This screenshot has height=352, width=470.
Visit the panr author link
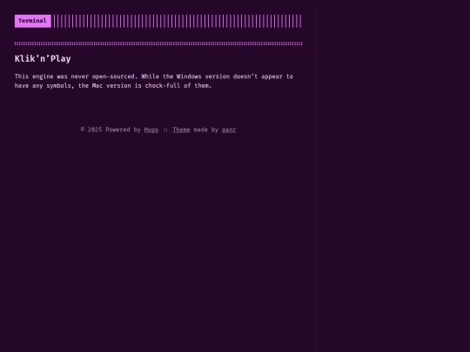229,130
